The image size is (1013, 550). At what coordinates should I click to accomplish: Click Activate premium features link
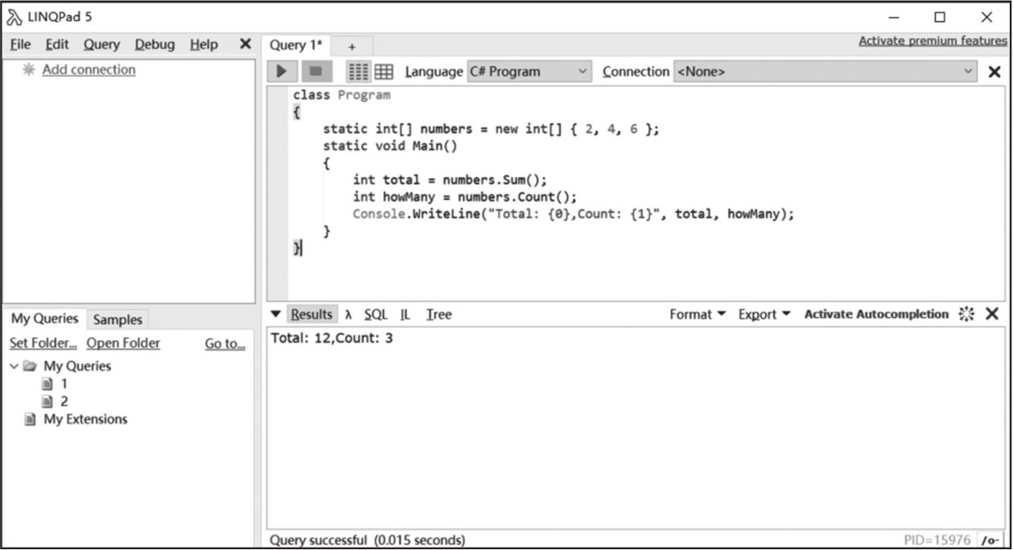pyautogui.click(x=933, y=41)
